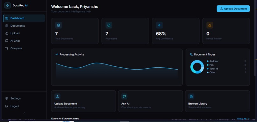Open AI Chat from sidebar

pos(24,41)
